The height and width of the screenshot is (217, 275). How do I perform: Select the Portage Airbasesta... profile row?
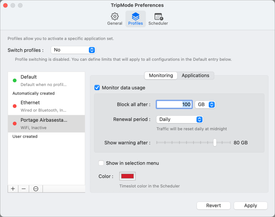(x=46, y=124)
